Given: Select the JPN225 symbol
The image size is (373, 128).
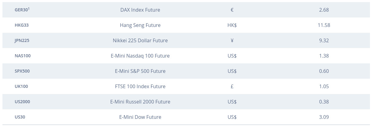Looking at the screenshot, I should point(22,40).
